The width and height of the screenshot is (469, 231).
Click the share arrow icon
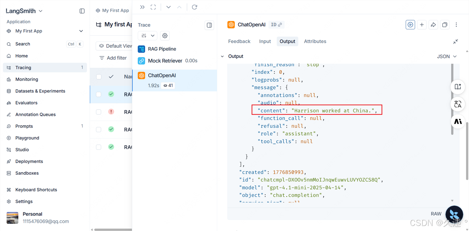click(x=433, y=25)
